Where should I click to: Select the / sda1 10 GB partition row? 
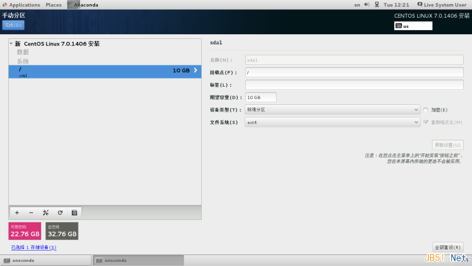pos(105,71)
